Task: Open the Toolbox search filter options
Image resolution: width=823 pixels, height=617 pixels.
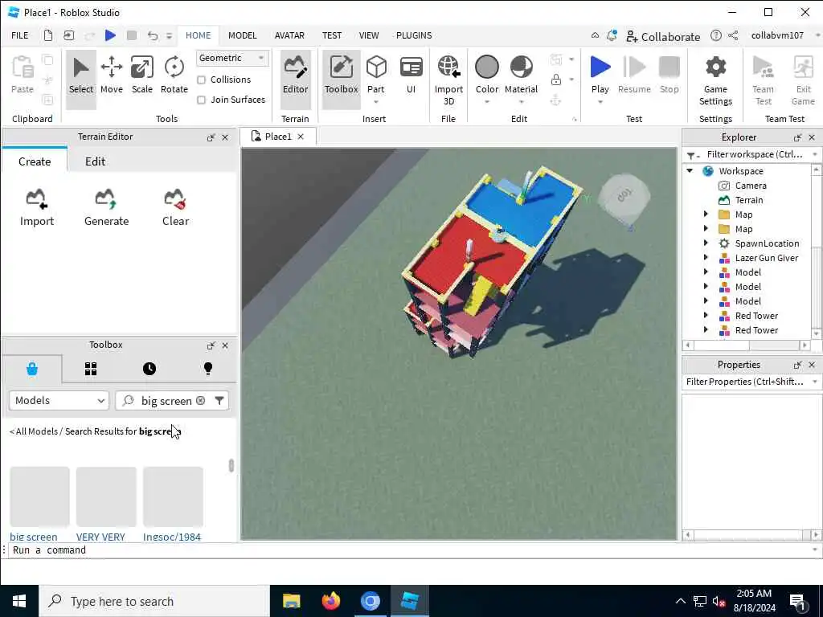Action: pos(219,401)
